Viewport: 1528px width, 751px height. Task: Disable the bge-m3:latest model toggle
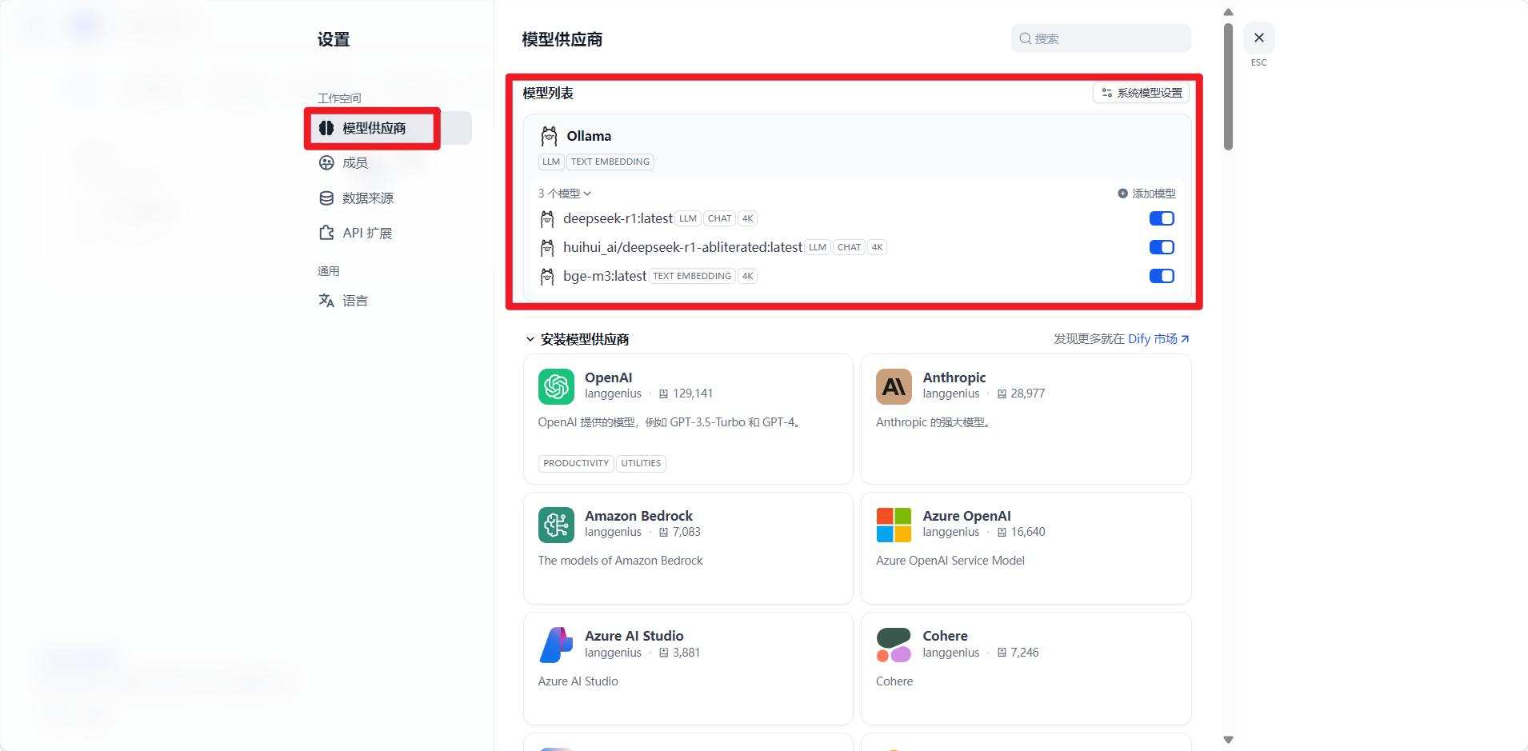(1162, 276)
